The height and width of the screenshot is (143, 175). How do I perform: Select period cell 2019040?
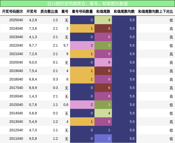click(16, 71)
